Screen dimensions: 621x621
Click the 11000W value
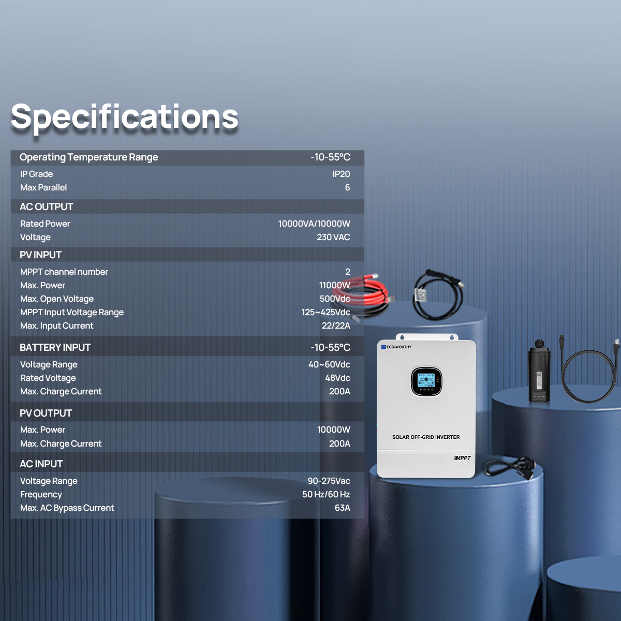[x=334, y=285]
